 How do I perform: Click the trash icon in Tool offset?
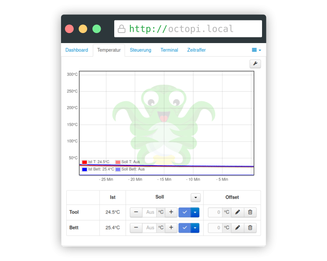(250, 212)
